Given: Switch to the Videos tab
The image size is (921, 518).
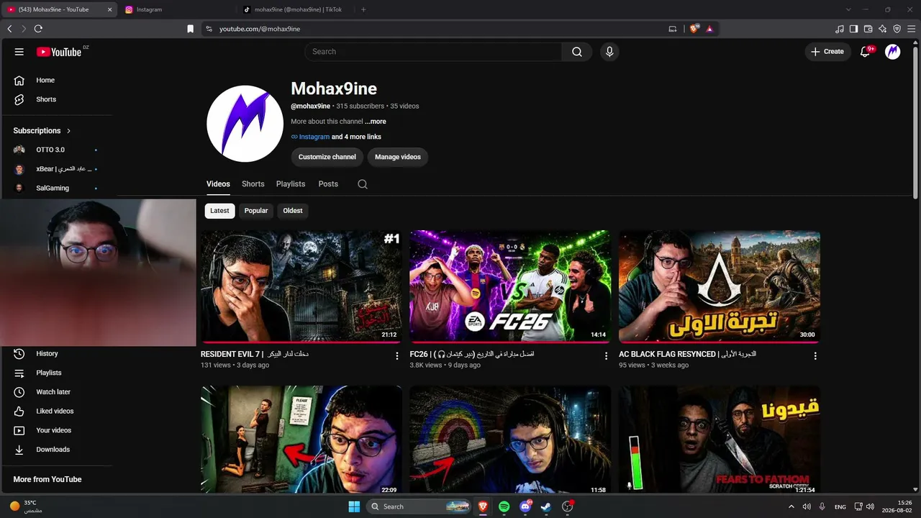Looking at the screenshot, I should pos(218,184).
